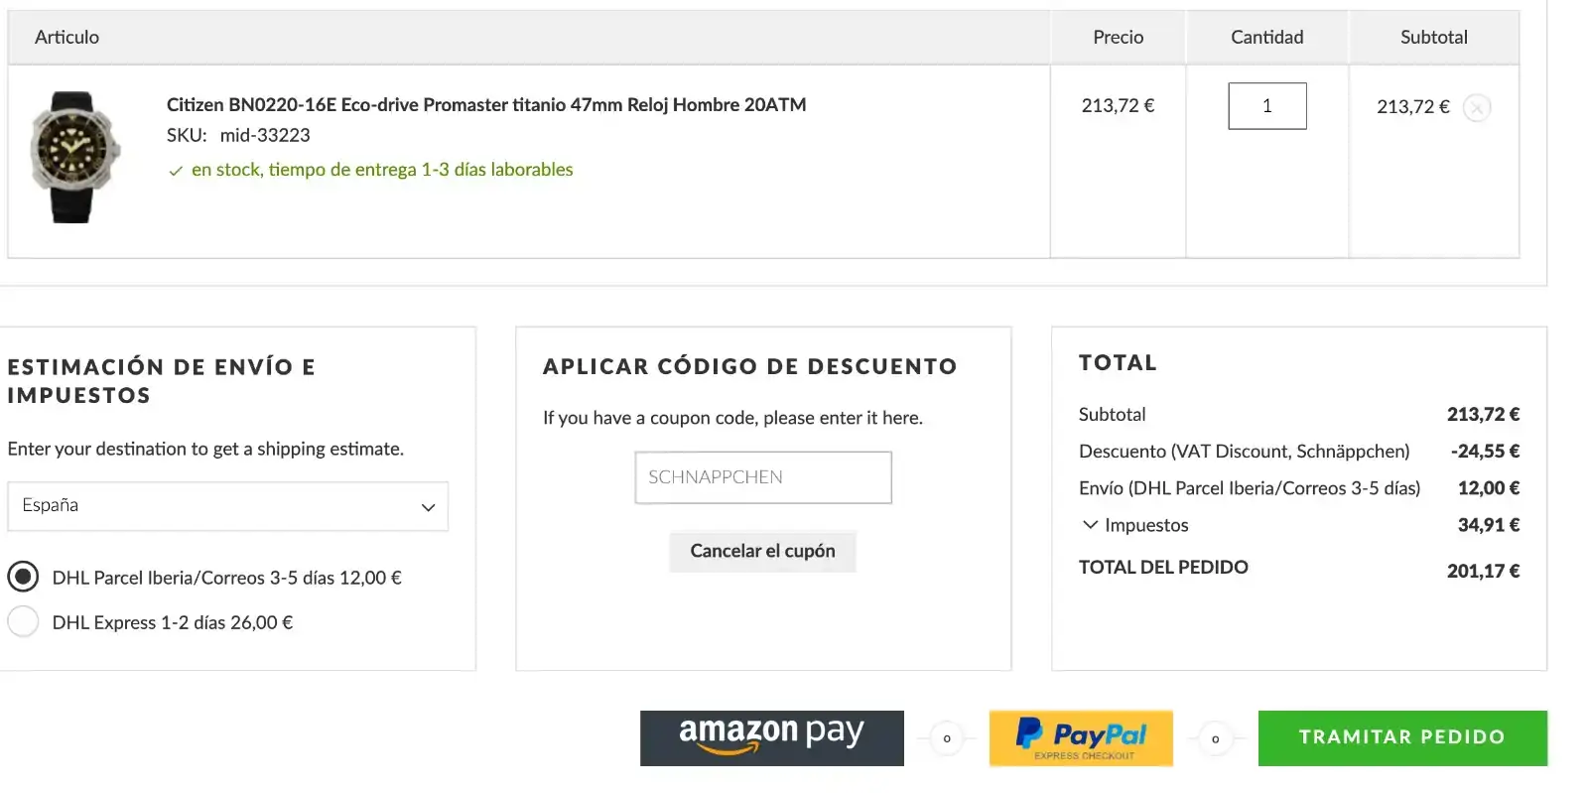Screen dimensions: 1588x793
Task: Click the circle separator after Amazon Pay
Action: point(947,738)
